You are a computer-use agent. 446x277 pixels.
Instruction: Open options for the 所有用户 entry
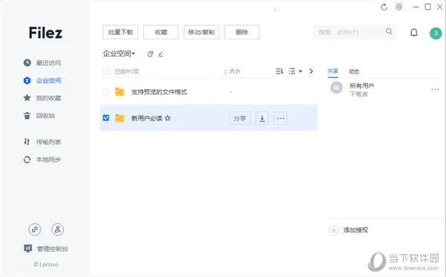[435, 89]
